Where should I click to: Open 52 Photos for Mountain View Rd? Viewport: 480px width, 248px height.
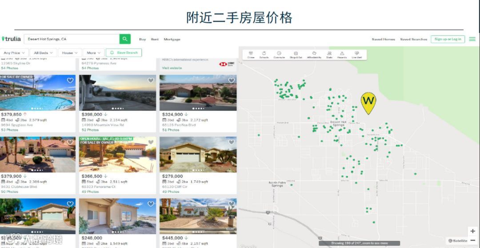[x=90, y=130]
